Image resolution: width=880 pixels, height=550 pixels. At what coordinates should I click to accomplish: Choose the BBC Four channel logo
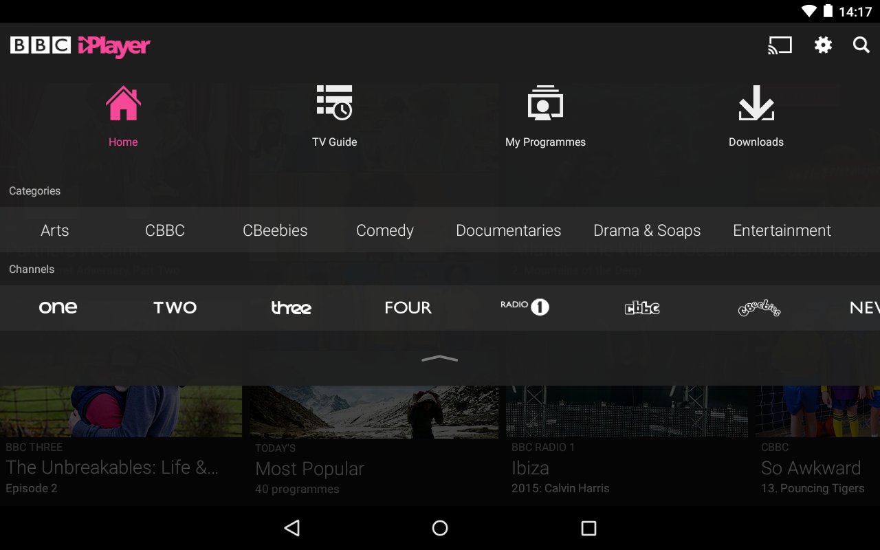(x=408, y=307)
